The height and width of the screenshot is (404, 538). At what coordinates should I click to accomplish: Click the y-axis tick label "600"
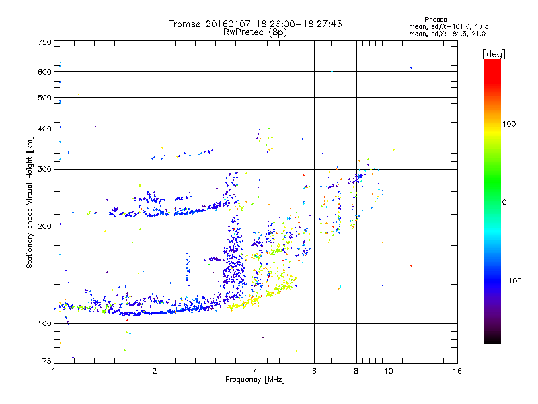pyautogui.click(x=44, y=72)
